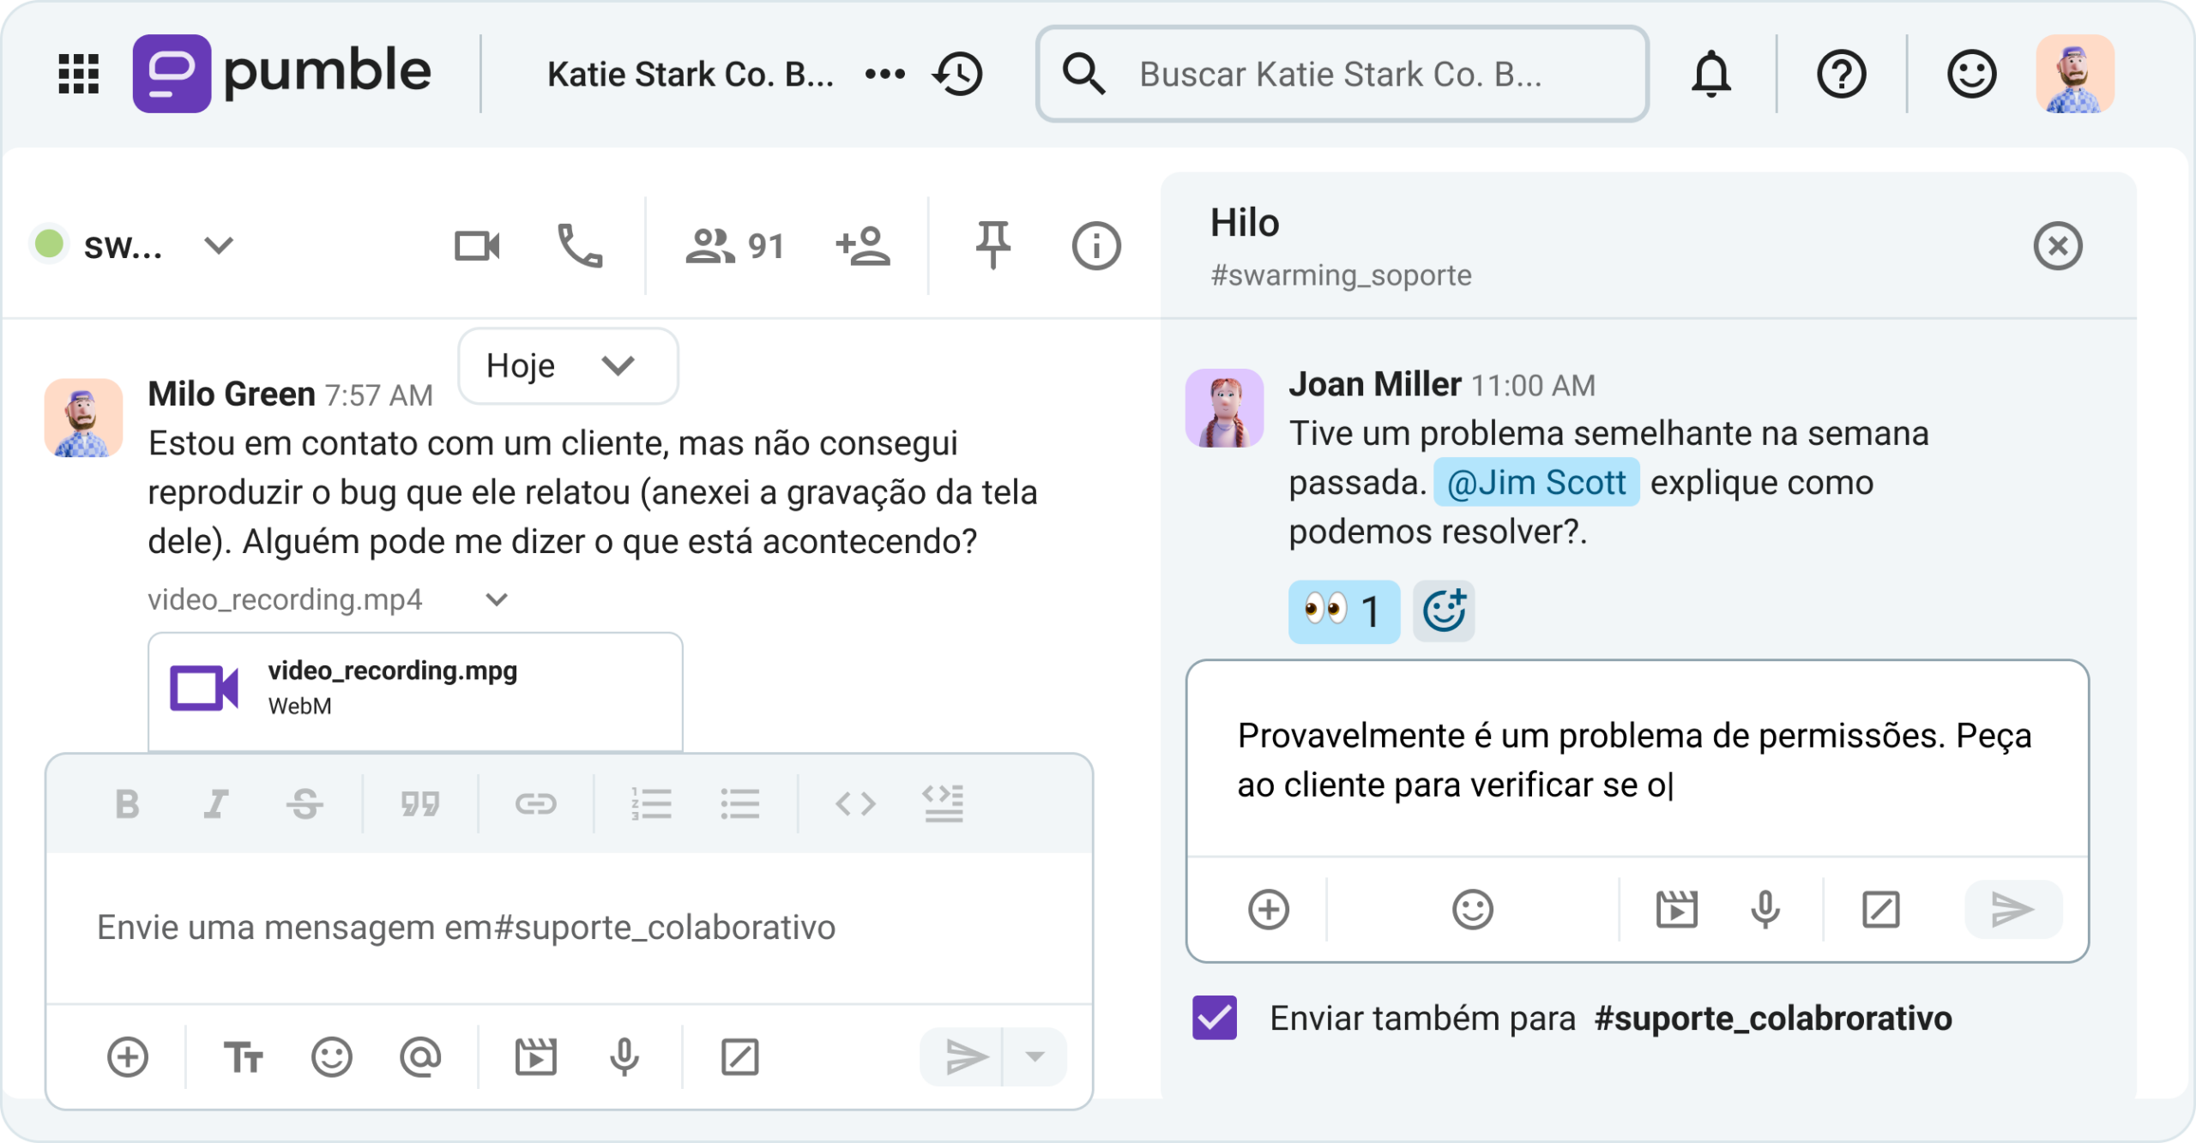Open the pinned messages for the channel
This screenshot has height=1143, width=2196.
pos(992,246)
